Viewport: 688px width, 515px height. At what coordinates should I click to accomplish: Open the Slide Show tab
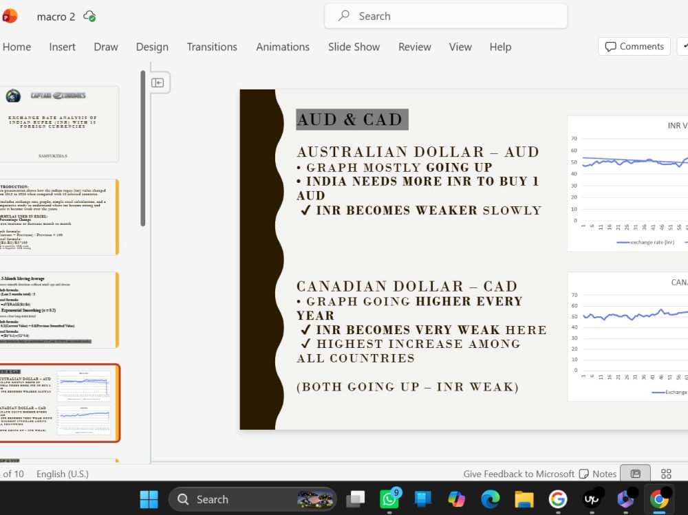tap(354, 47)
